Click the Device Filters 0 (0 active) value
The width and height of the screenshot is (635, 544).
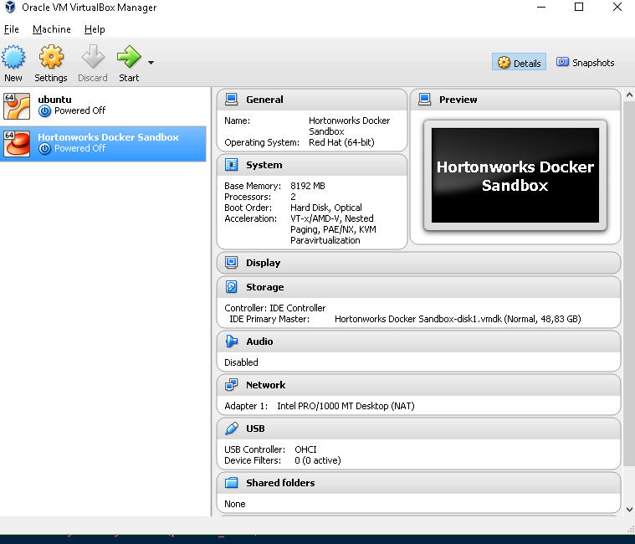tap(318, 460)
